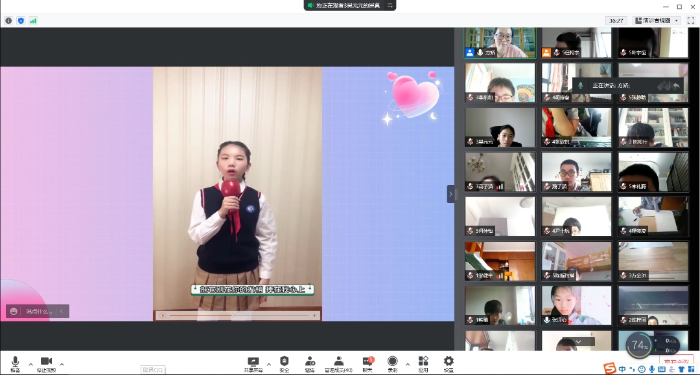Click the video progress bar under the girl

click(x=240, y=316)
